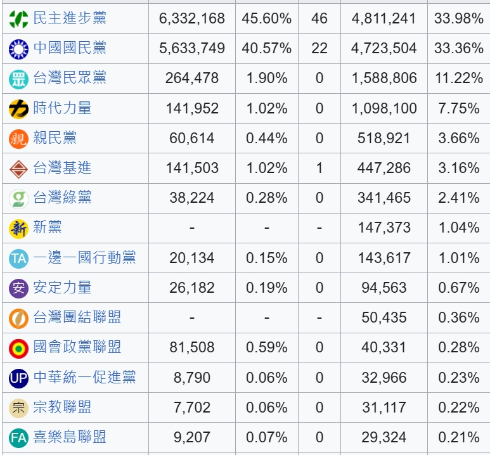
Task: Click the value 8,790
Action: pos(192,378)
